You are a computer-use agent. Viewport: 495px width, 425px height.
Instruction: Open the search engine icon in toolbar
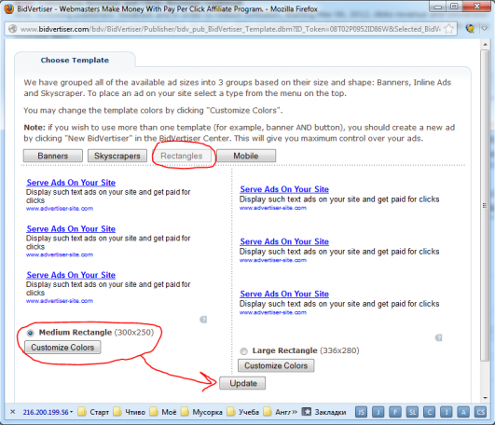coord(470,29)
